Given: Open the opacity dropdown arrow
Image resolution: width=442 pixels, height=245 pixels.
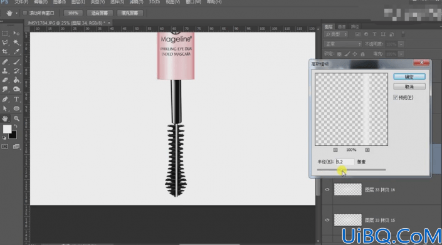Looking at the screenshot, I should 401,44.
